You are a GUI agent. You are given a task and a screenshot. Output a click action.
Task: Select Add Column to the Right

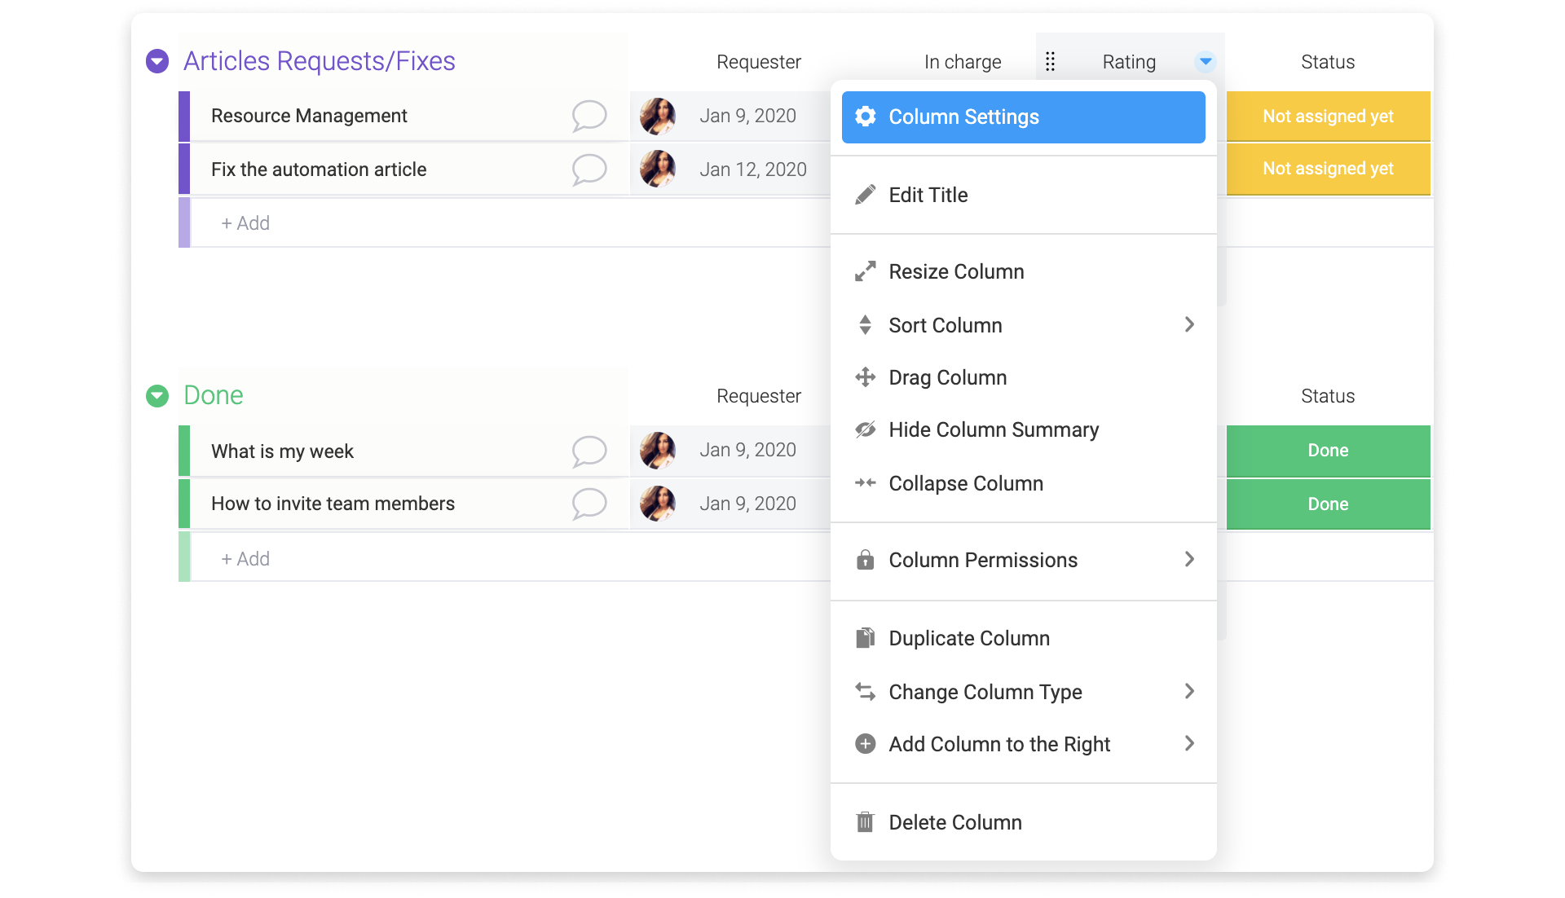point(1023,744)
